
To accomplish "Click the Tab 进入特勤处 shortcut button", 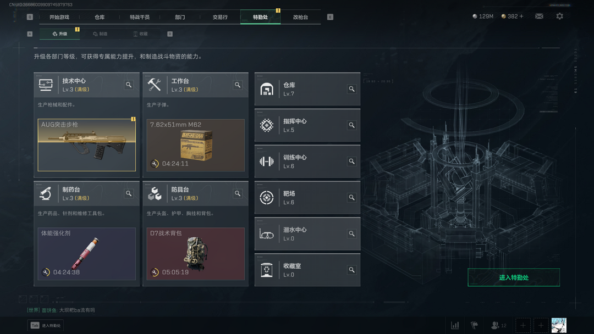I will [46, 325].
